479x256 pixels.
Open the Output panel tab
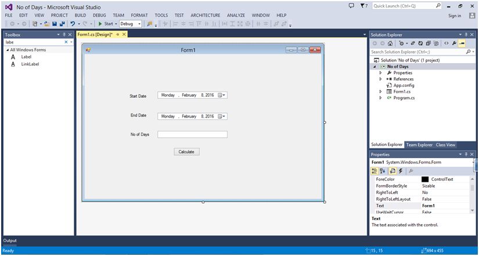(x=10, y=241)
